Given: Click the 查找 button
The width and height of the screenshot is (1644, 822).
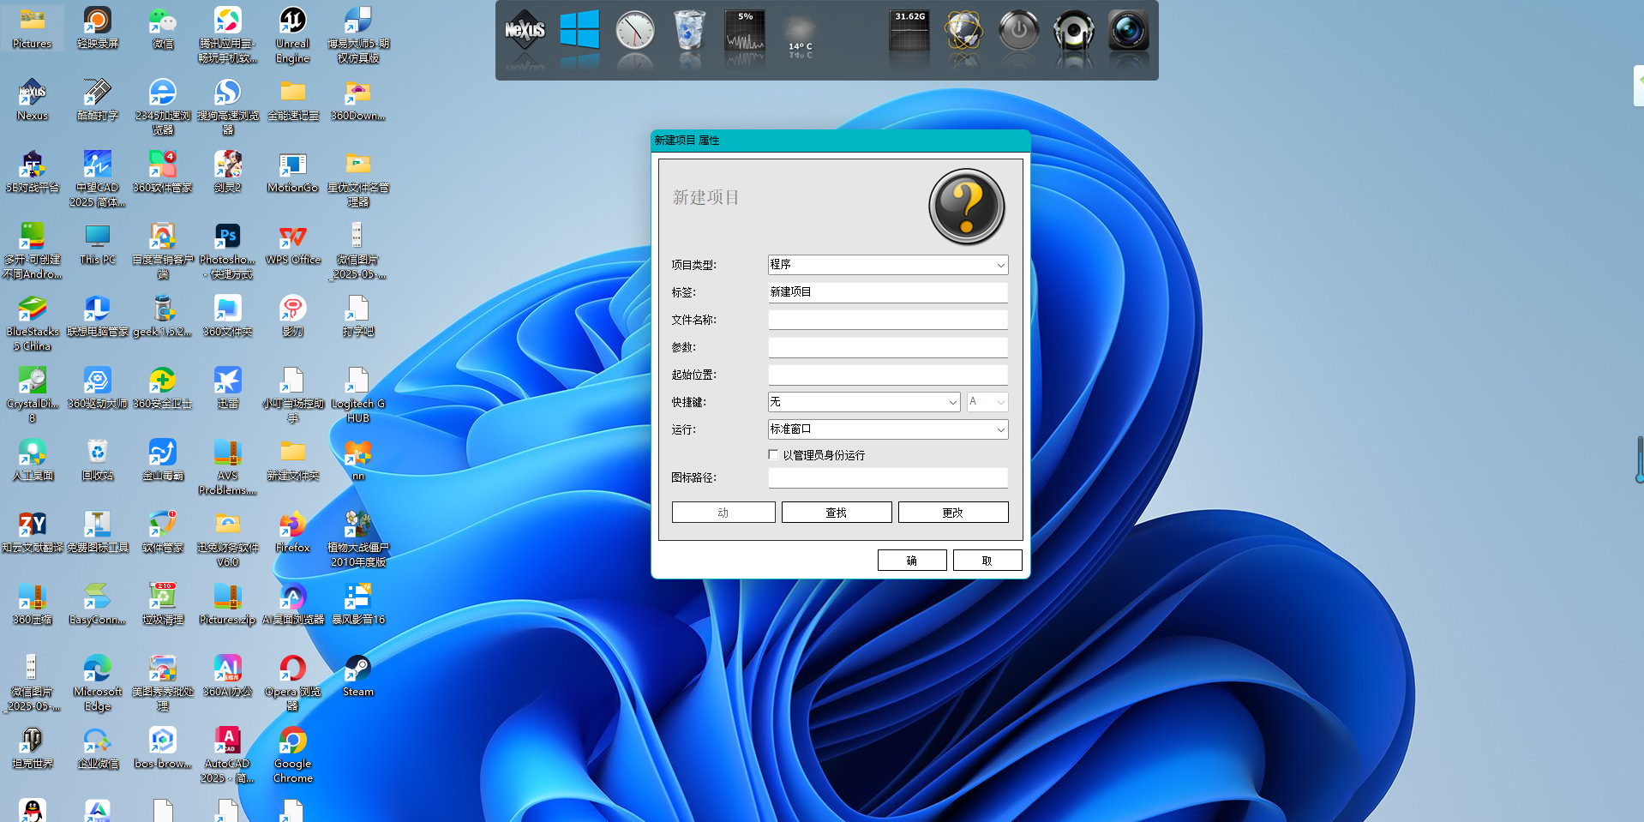Looking at the screenshot, I should [x=836, y=513].
